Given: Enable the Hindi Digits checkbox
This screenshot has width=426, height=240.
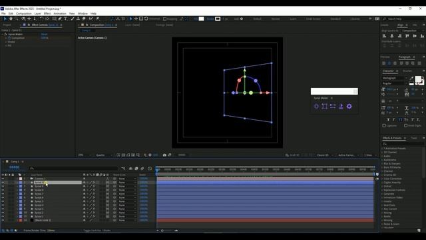Looking at the screenshot, I should (405, 126).
